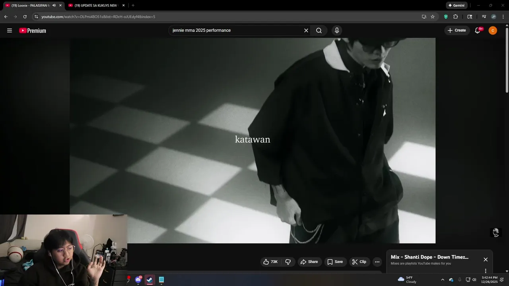
Task: Click the address bar URL
Action: [98, 17]
